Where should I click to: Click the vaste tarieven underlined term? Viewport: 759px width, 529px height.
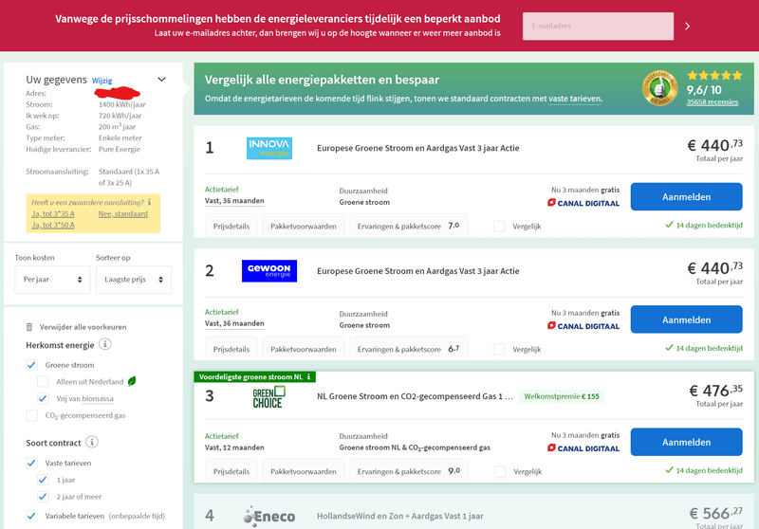[575, 99]
